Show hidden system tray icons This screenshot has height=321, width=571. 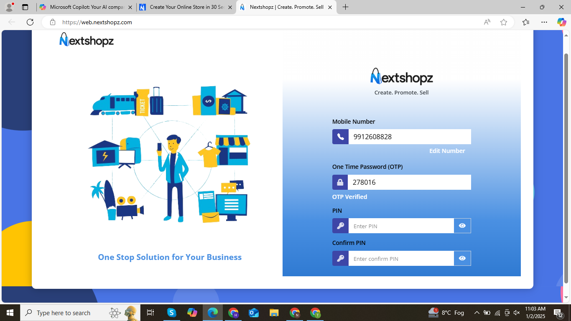tap(477, 313)
